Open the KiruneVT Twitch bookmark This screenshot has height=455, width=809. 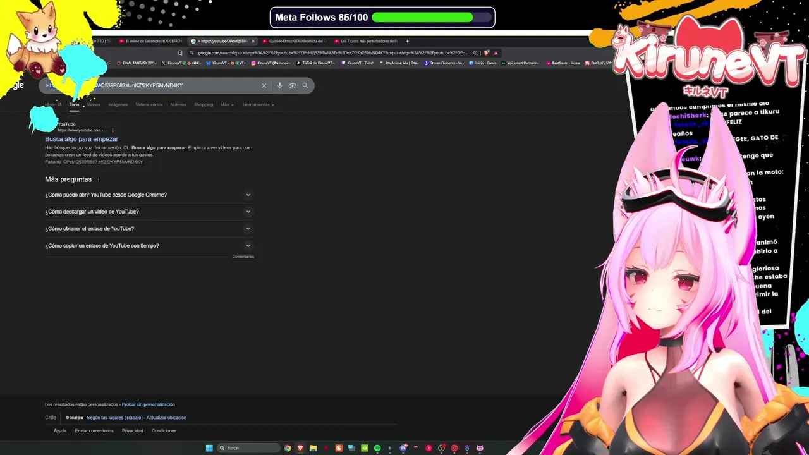(x=358, y=63)
